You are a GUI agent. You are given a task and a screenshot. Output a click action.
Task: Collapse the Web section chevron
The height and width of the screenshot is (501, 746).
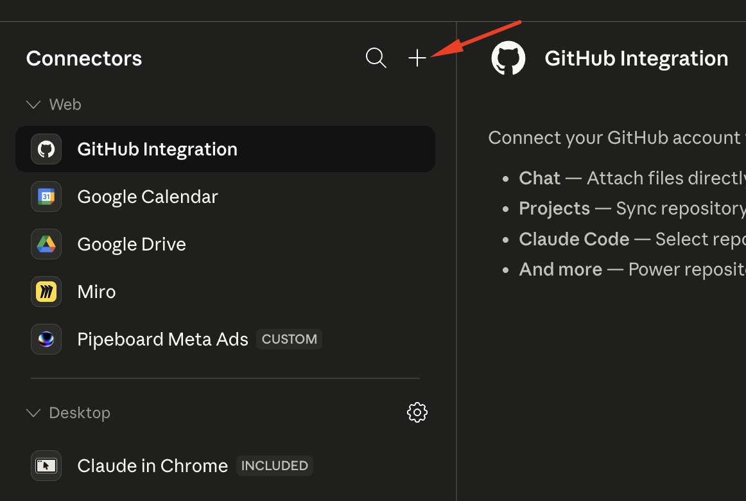click(33, 105)
